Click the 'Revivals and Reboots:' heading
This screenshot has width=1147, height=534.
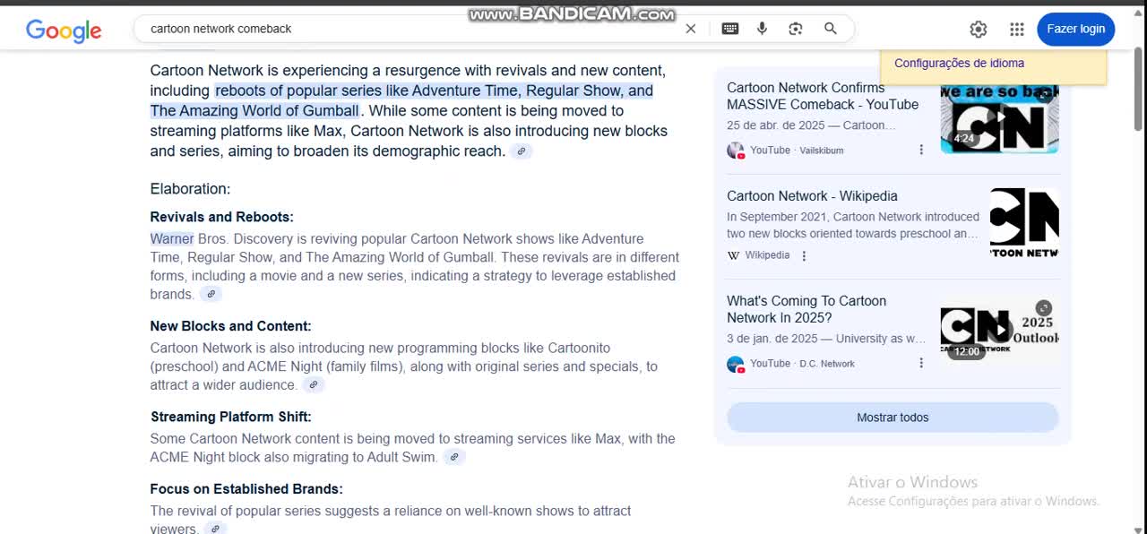tap(221, 217)
